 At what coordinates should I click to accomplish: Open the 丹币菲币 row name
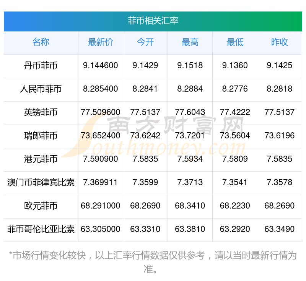[41, 66]
